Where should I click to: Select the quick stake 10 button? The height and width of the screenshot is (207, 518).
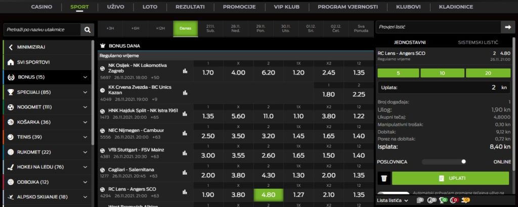(443, 73)
